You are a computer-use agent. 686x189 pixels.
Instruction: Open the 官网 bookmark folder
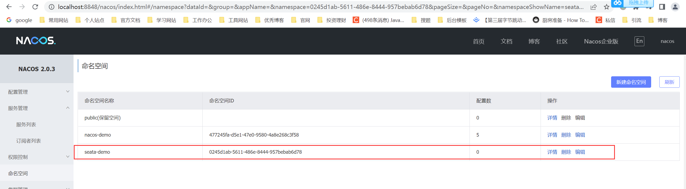point(301,20)
